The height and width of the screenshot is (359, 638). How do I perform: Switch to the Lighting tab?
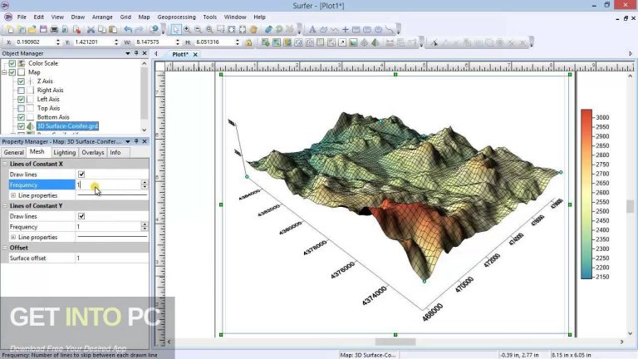click(x=65, y=152)
